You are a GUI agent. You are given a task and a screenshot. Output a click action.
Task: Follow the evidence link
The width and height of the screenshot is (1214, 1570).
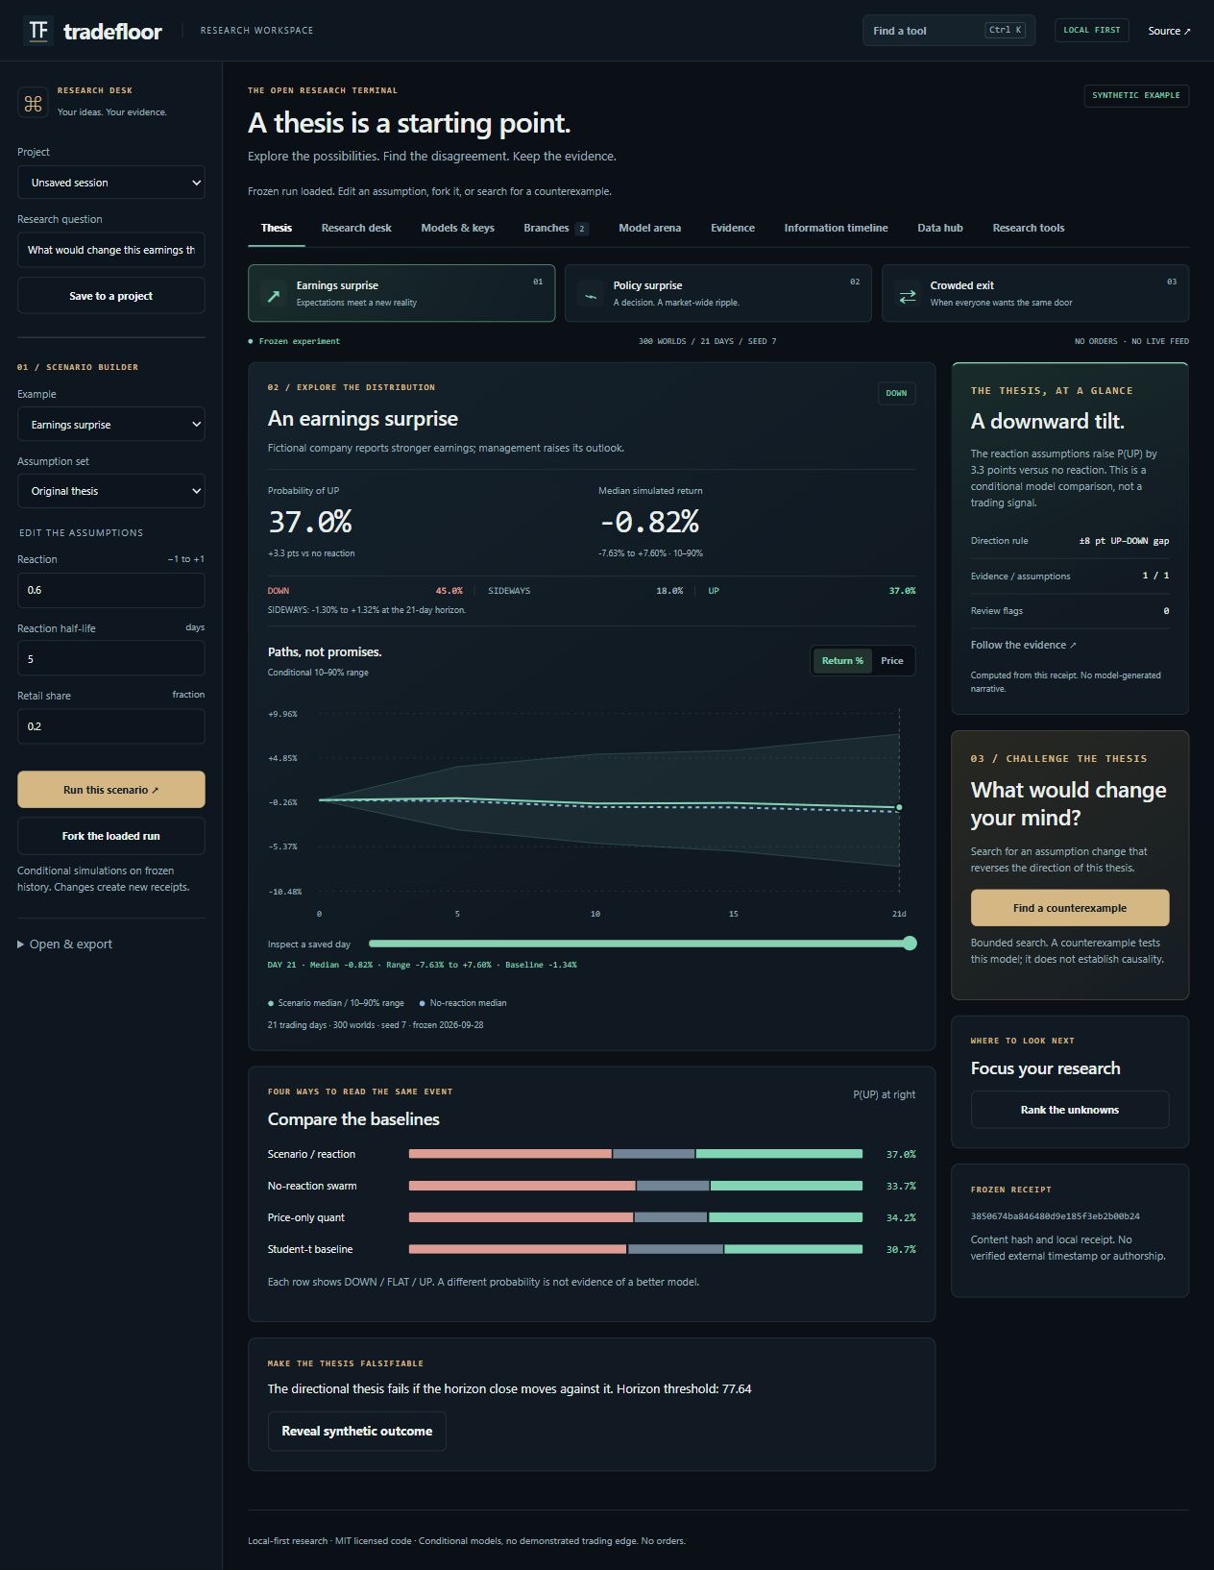1023,645
